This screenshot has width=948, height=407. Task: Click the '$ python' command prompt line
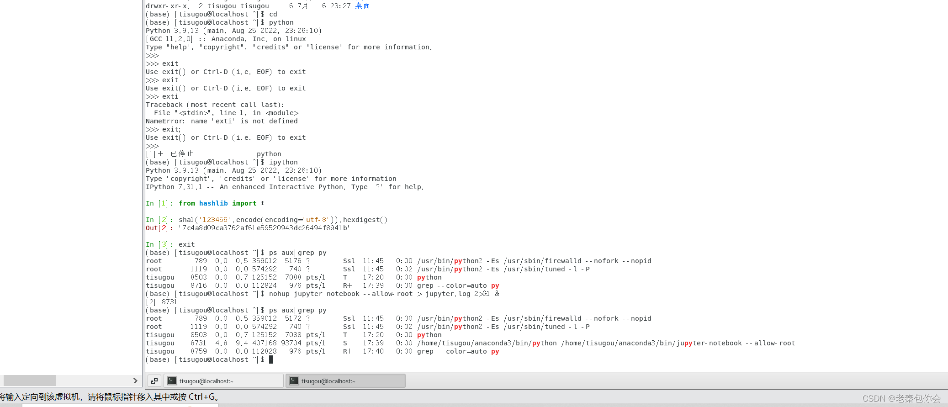pos(220,22)
